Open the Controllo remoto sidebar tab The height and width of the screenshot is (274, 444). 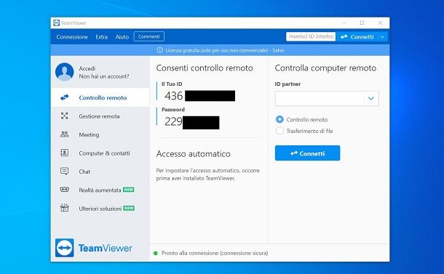(100, 97)
